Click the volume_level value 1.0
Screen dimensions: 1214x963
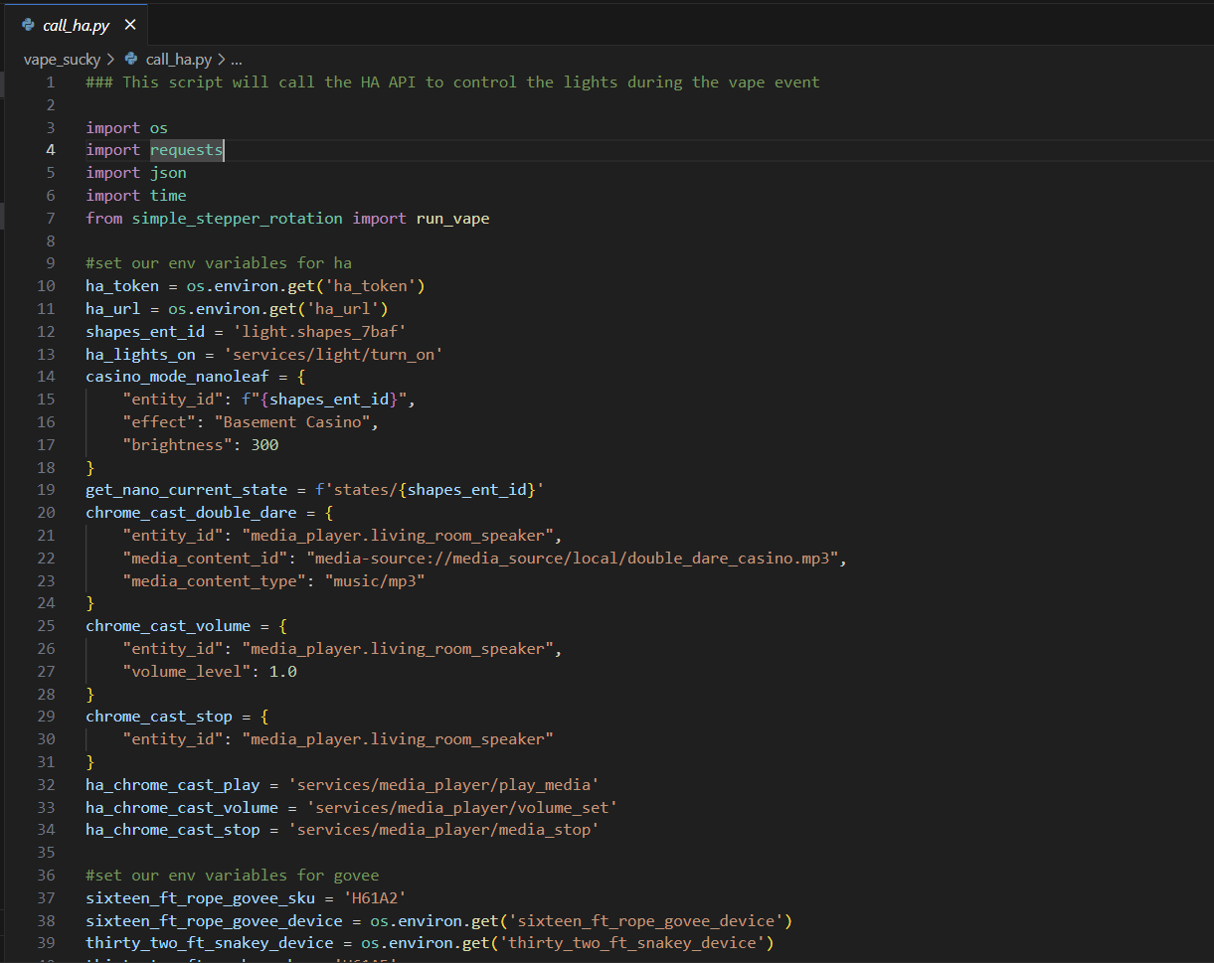tap(283, 672)
